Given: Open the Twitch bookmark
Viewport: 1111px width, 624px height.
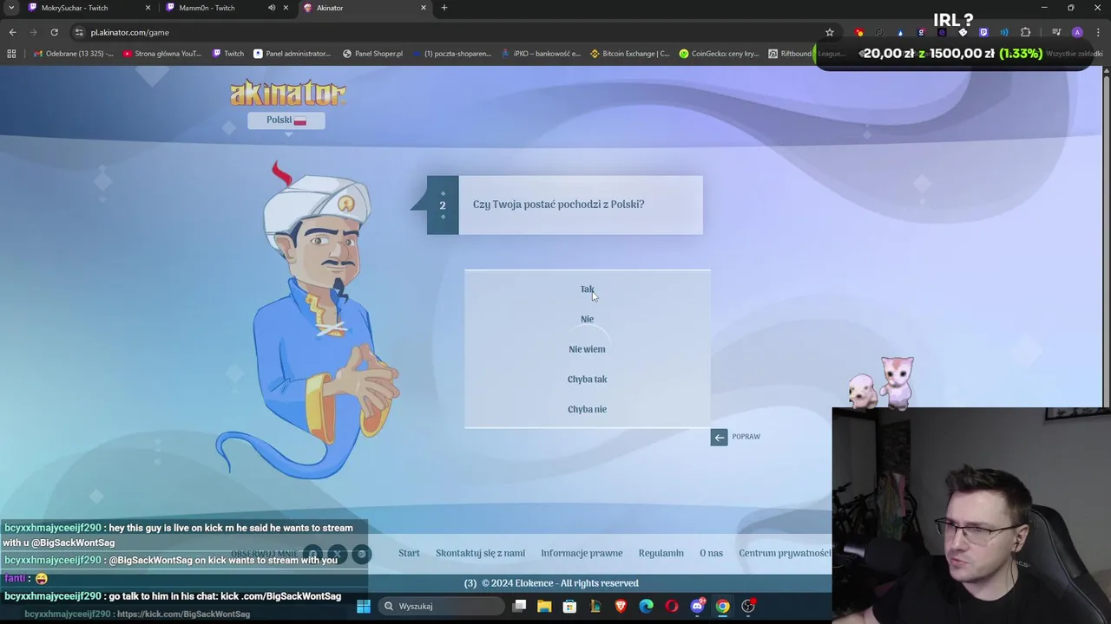Looking at the screenshot, I should 228,54.
